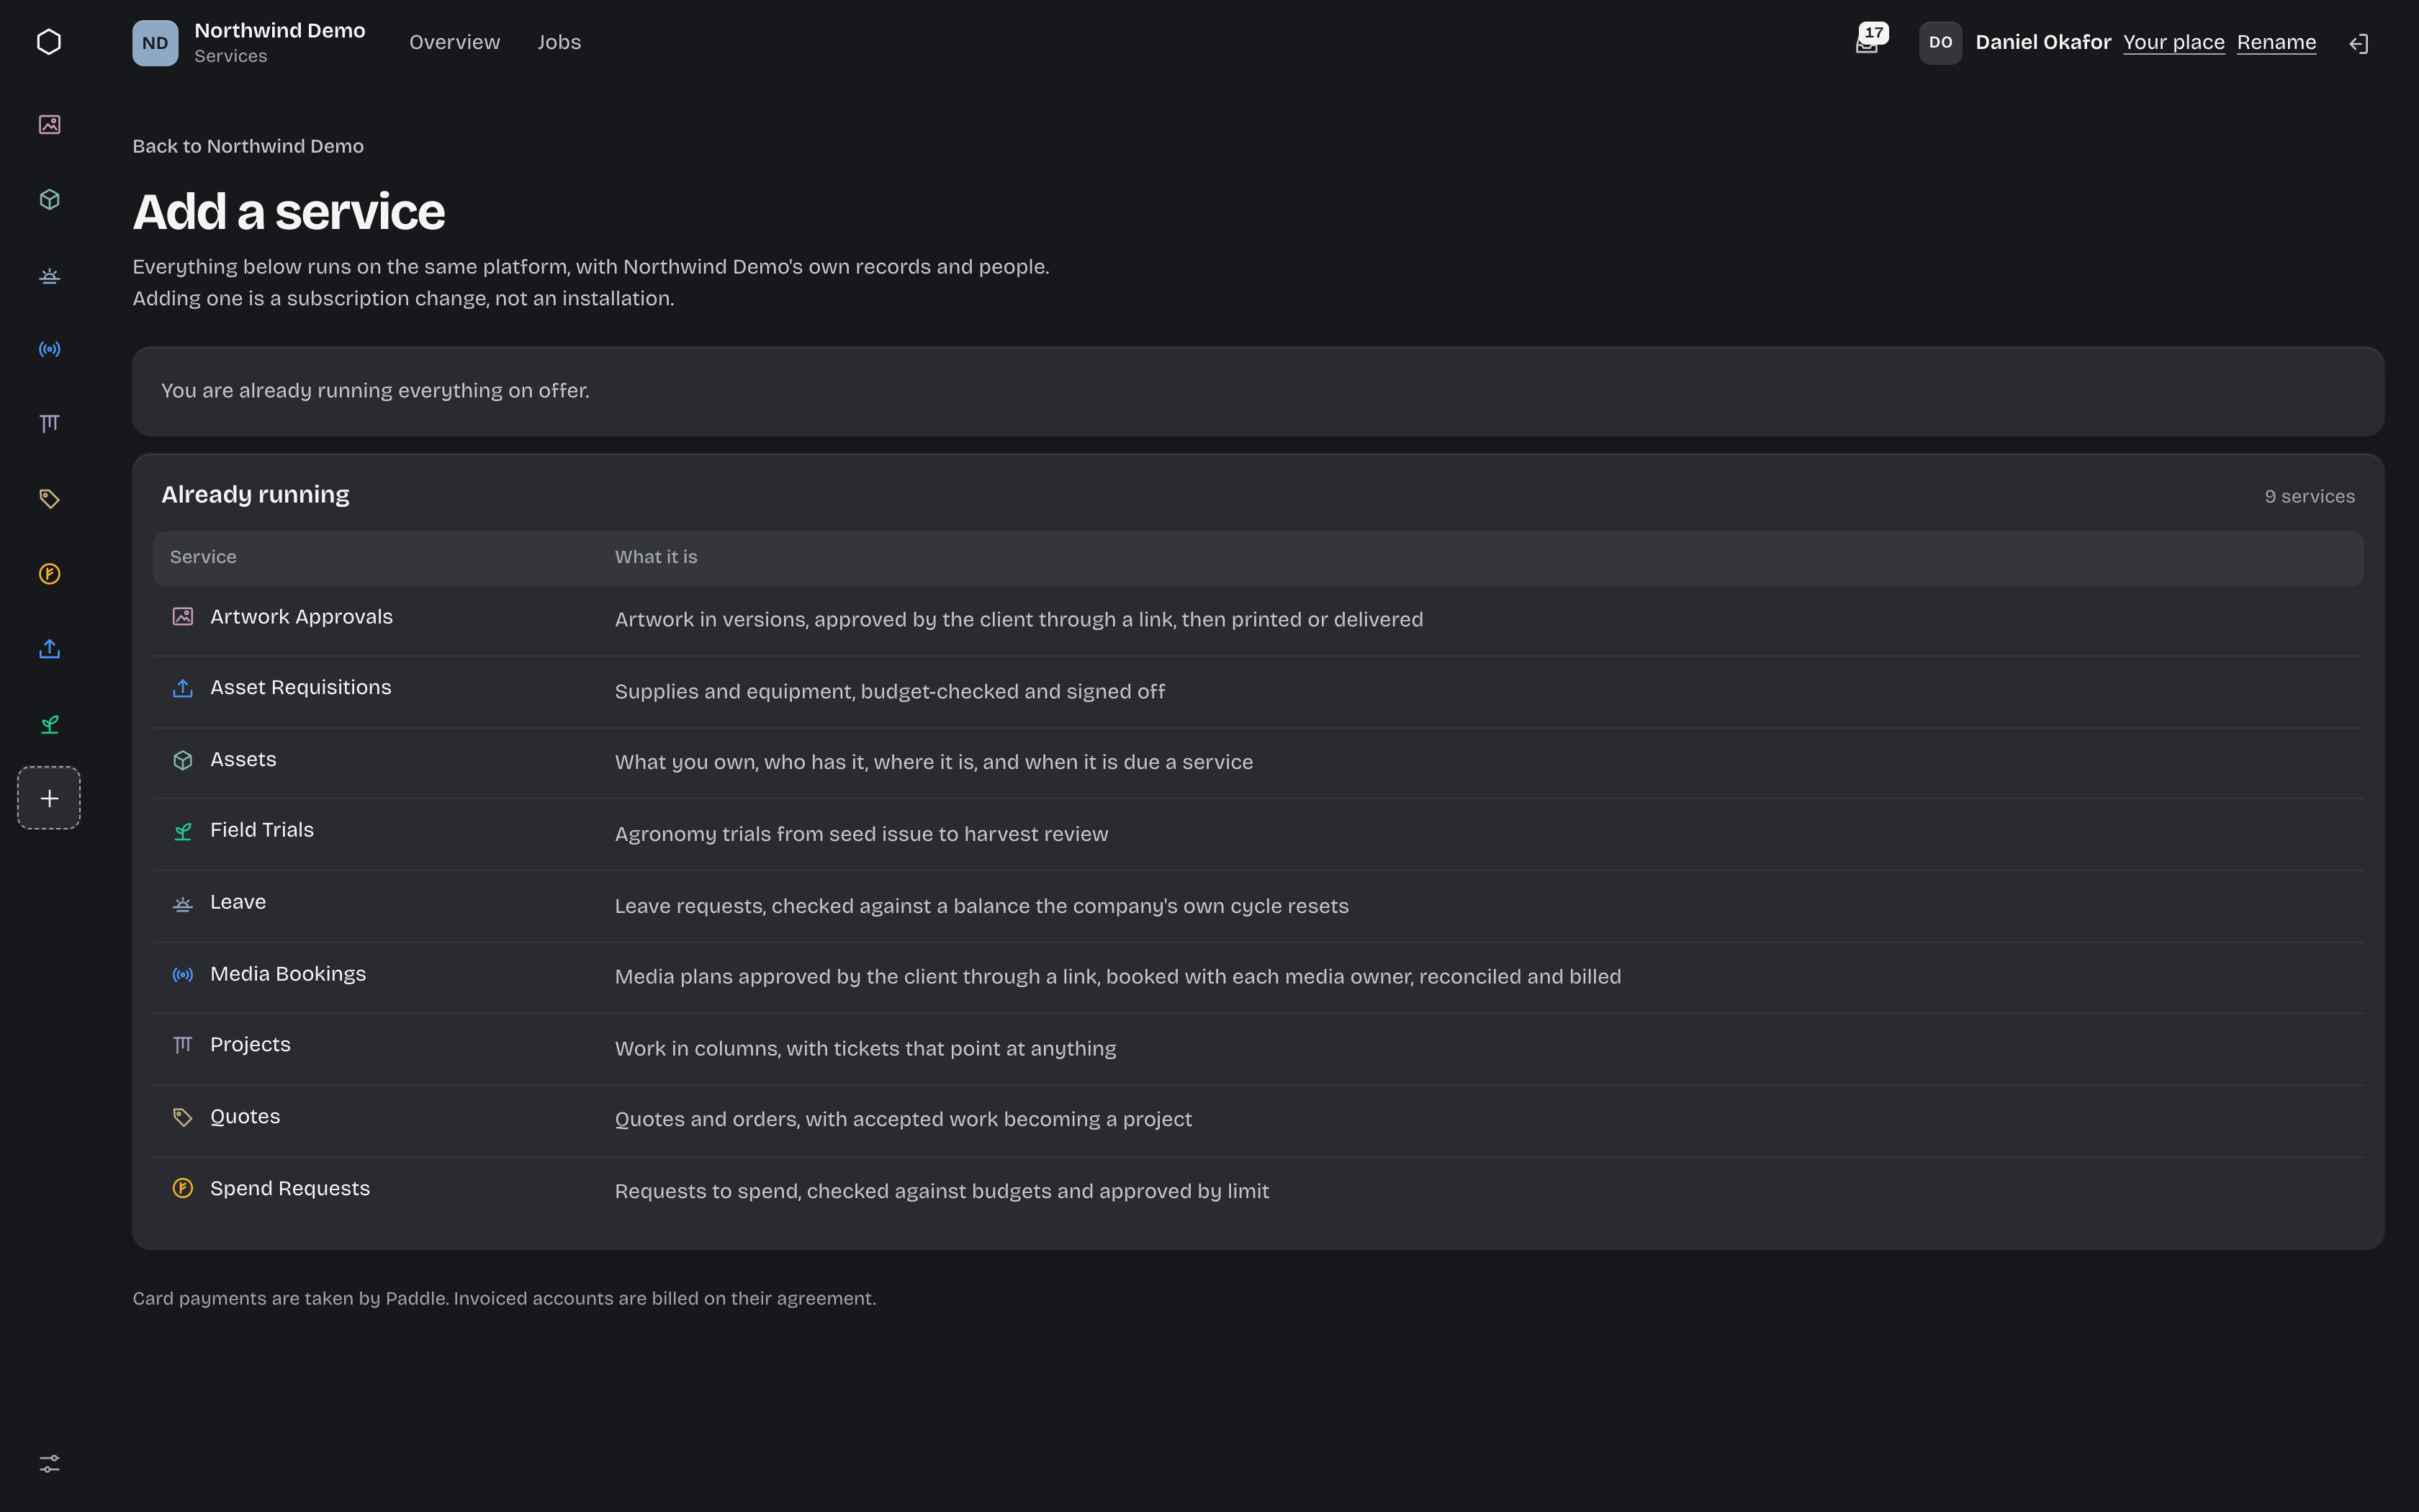Select the Quotes service row
2419x1512 pixels.
tap(1258, 1120)
